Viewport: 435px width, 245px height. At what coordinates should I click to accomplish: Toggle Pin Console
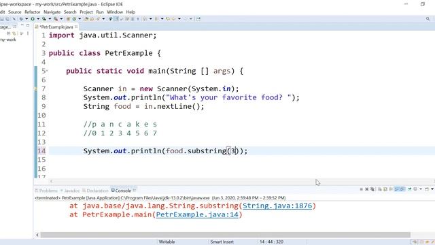(409, 189)
